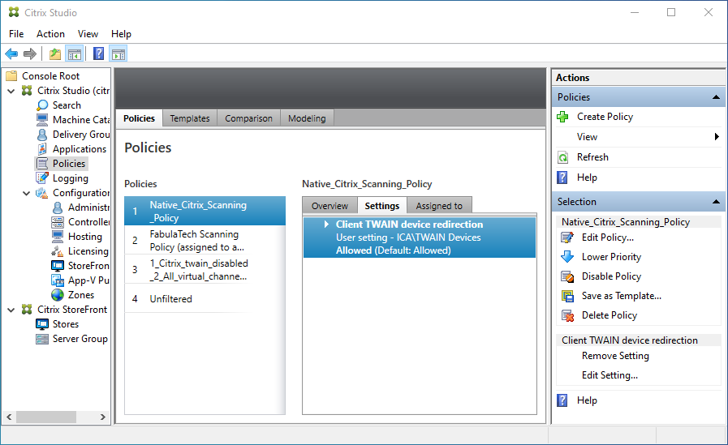
Task: Click the blue down arrow Lower Priority icon
Action: pos(567,257)
